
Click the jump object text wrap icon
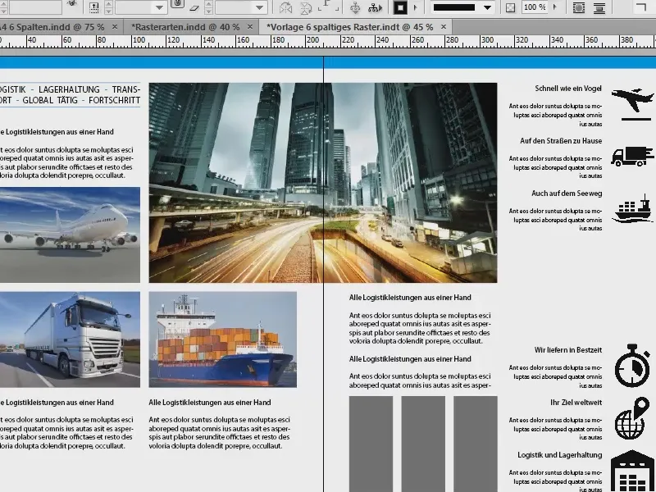pos(599,7)
